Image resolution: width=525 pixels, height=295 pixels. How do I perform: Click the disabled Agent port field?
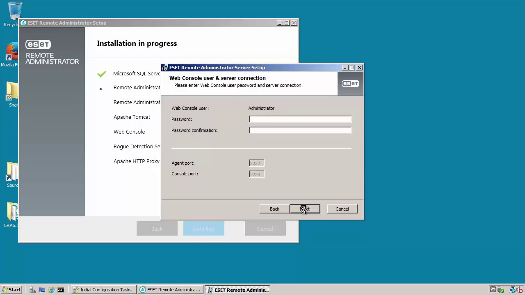[x=256, y=163]
